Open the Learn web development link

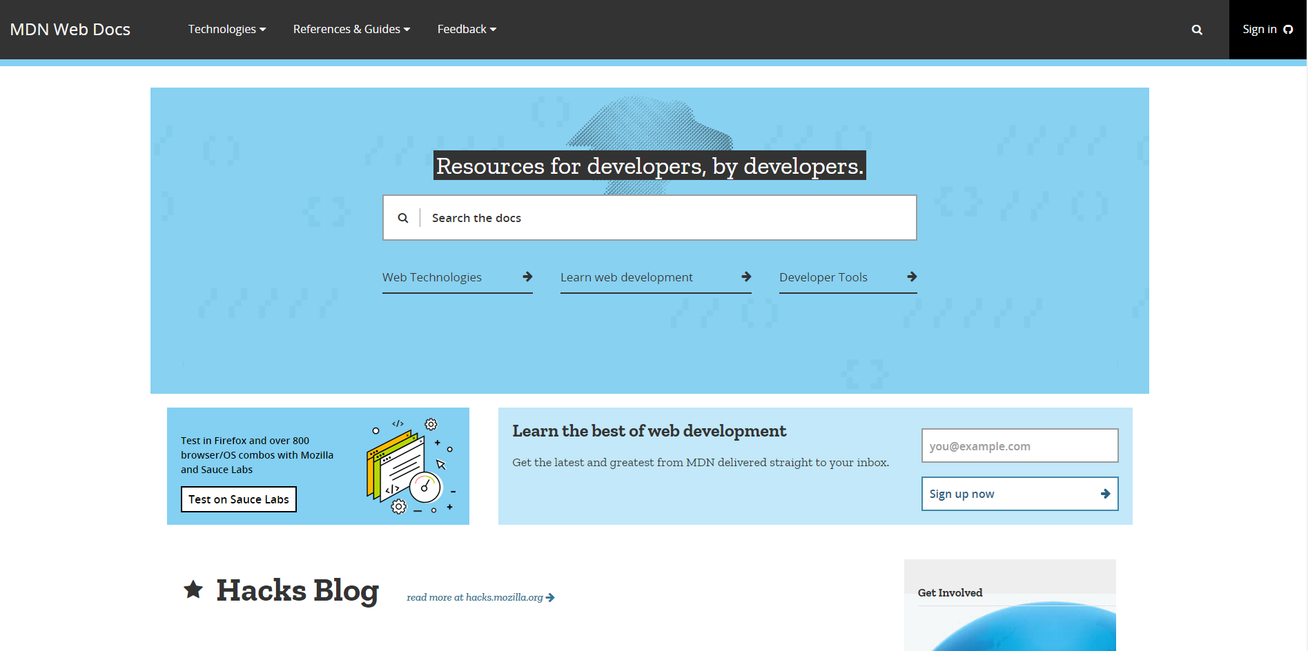656,278
